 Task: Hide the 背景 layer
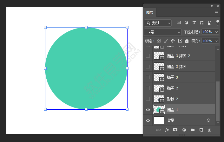pos(148,120)
